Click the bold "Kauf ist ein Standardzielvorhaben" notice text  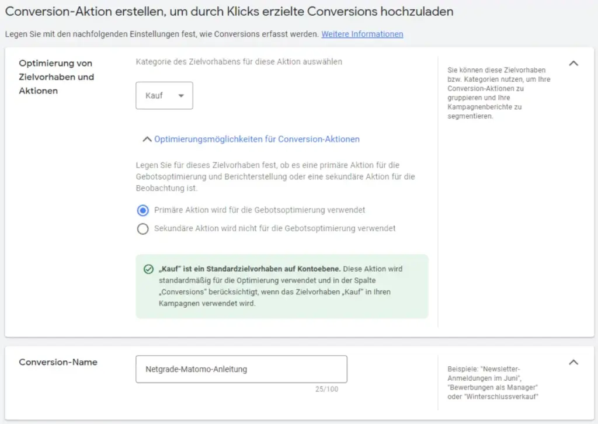pyautogui.click(x=250, y=269)
